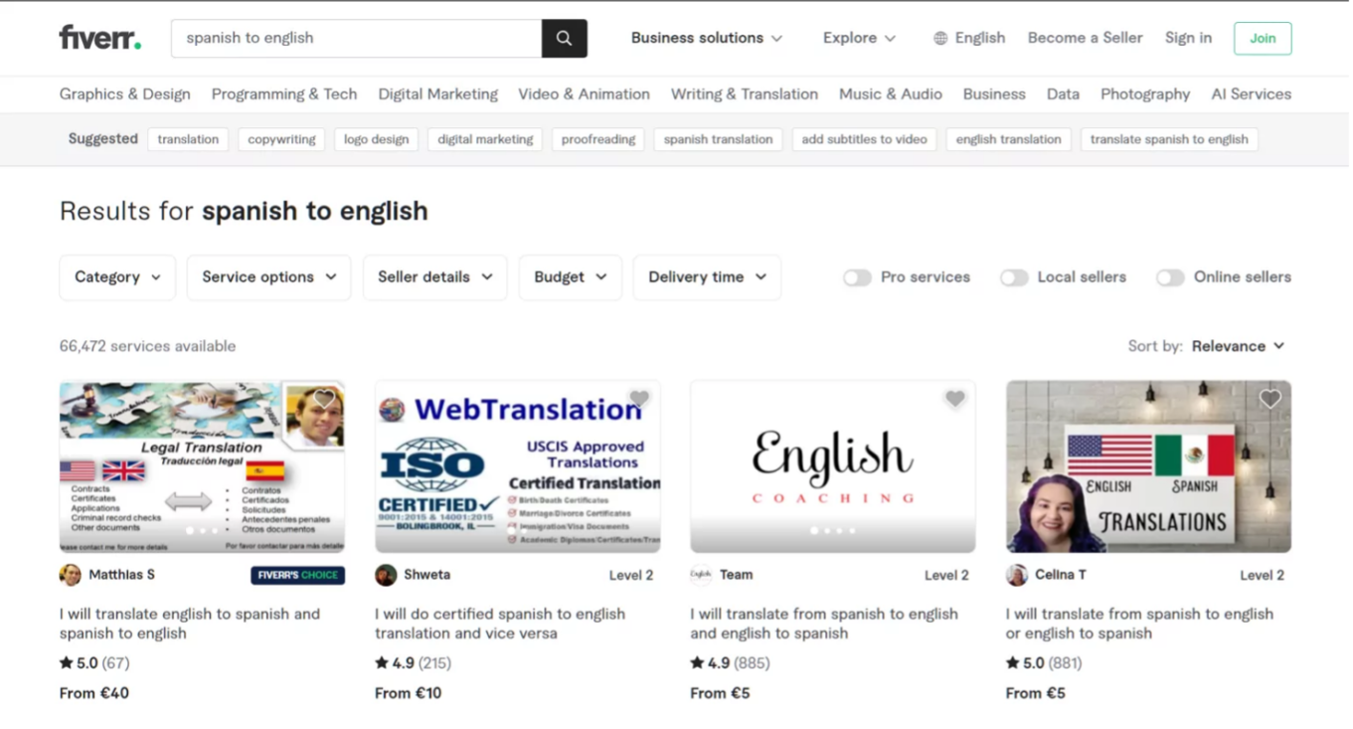Screen dimensions: 1353x729
Task: Favorite Matthias S gig with heart icon
Action: click(325, 398)
